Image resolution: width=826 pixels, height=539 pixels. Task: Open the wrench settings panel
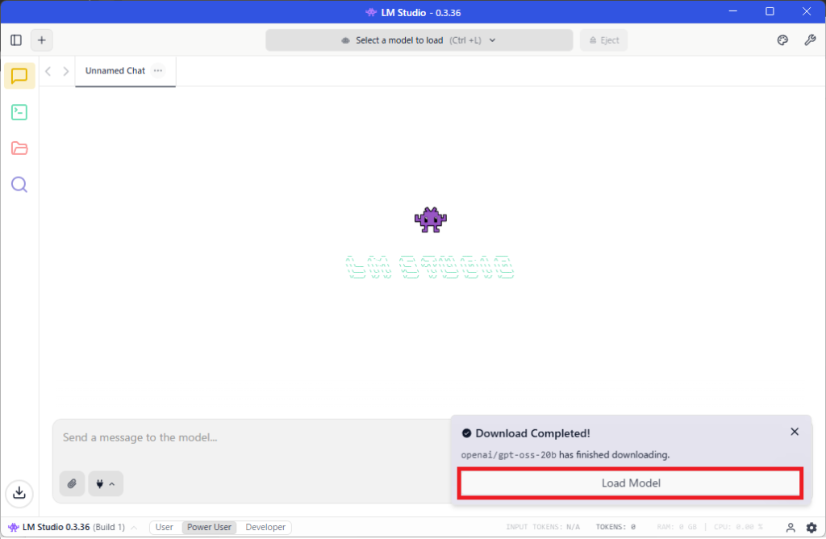coord(810,40)
